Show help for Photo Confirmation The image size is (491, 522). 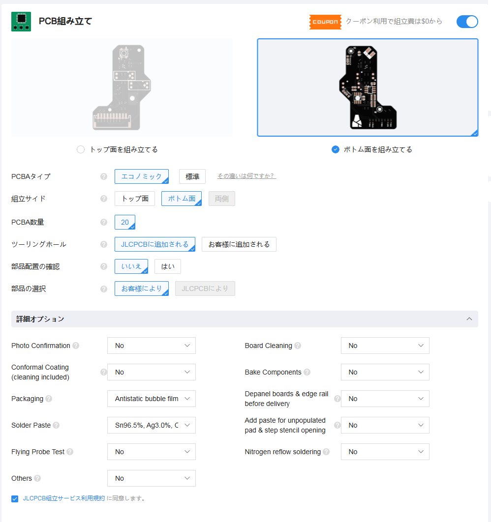tap(76, 346)
